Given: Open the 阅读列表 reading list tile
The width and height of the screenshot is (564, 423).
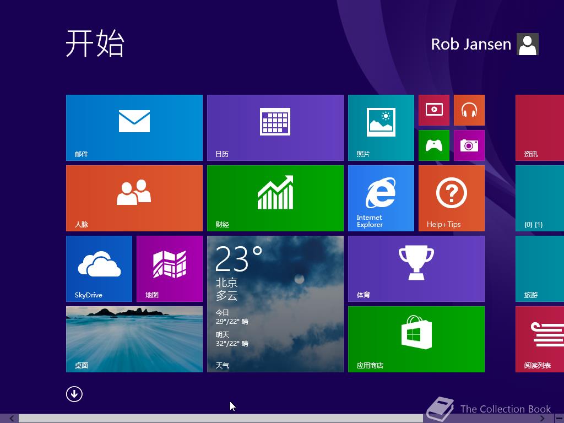Looking at the screenshot, I should pyautogui.click(x=540, y=339).
